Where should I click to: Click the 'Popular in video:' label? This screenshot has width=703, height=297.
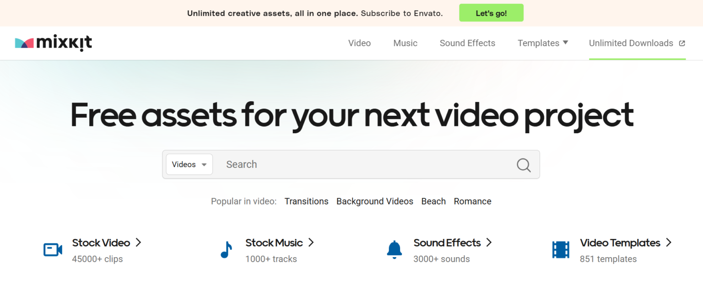244,201
